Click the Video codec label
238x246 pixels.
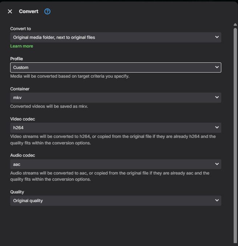click(22, 119)
